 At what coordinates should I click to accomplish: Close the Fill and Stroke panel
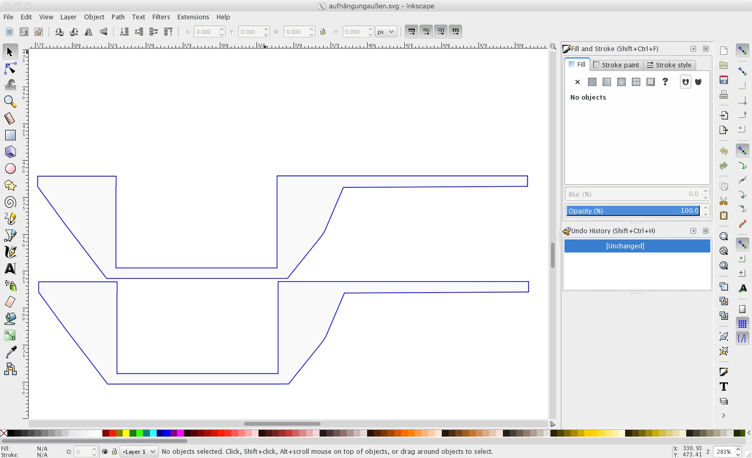[706, 49]
